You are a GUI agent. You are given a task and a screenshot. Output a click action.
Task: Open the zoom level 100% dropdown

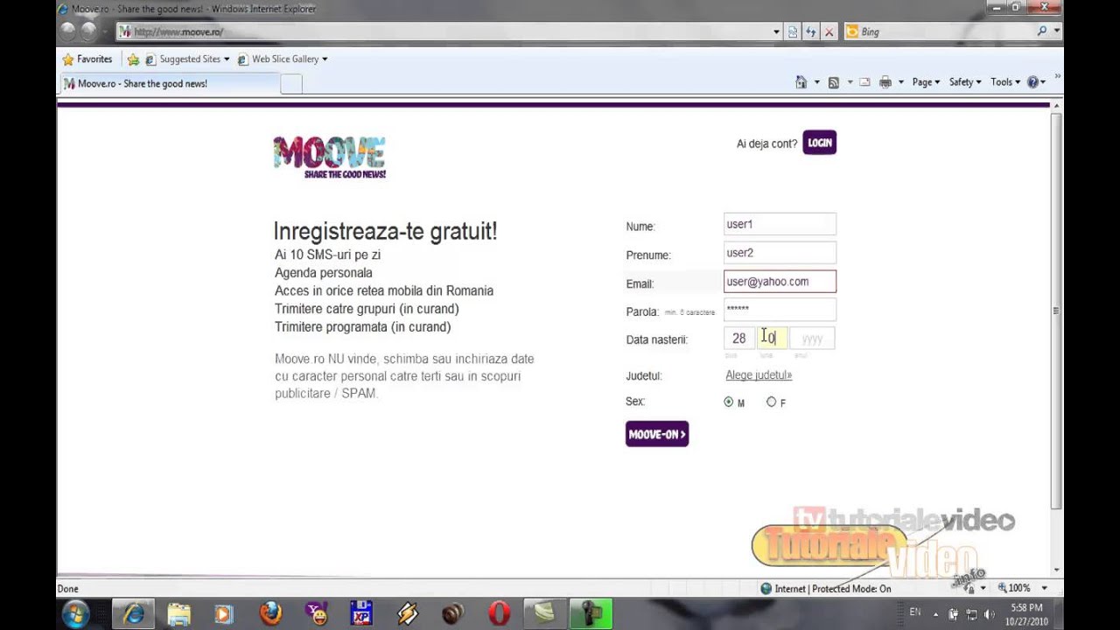pyautogui.click(x=1044, y=588)
